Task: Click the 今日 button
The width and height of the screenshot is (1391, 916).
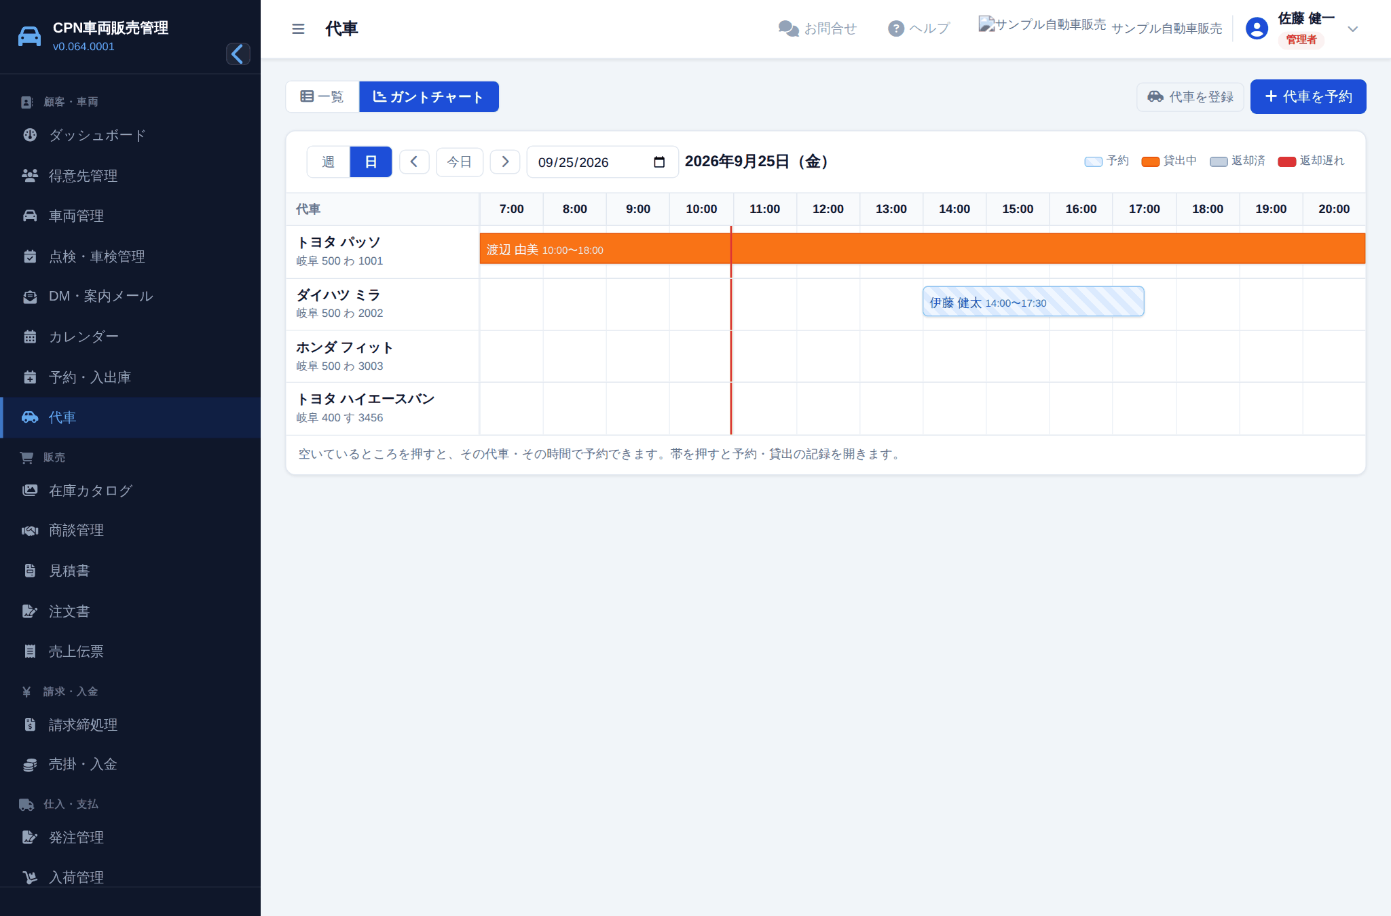Action: 460,161
